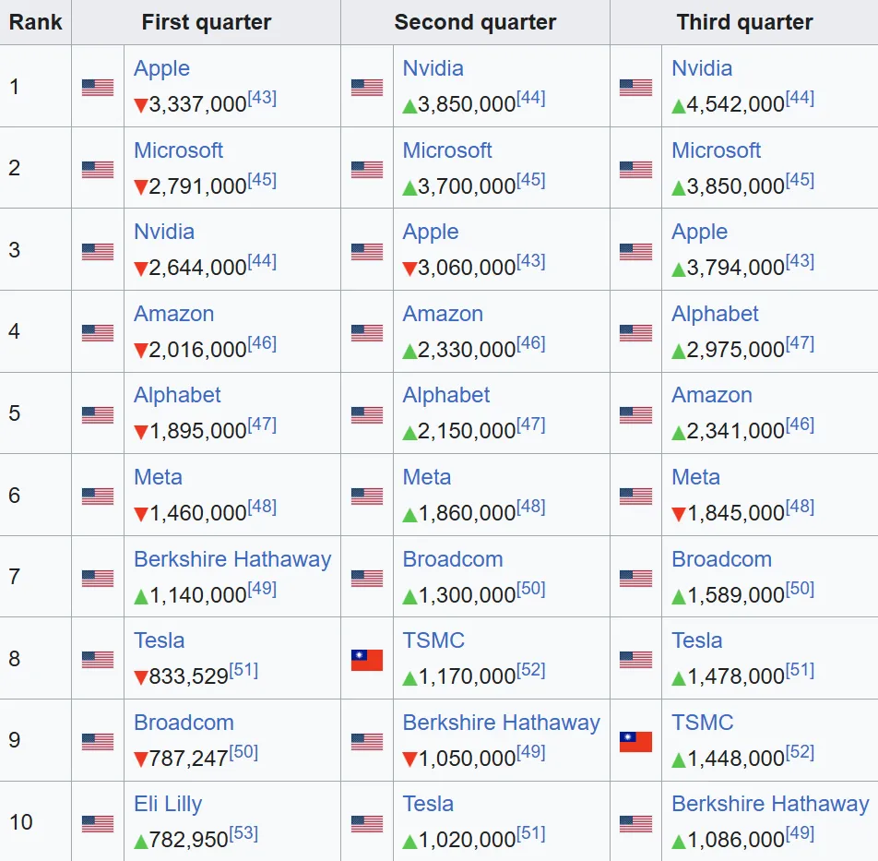Click the US flag beside second-quarter rank 1 Nvidia
Viewport: 878px width, 861px height.
[x=367, y=88]
